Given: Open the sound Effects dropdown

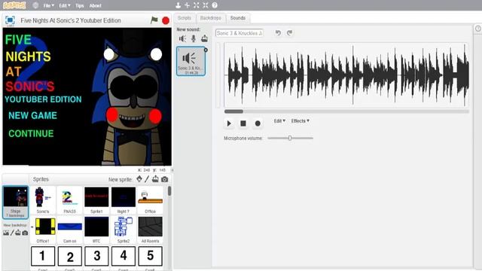Looking at the screenshot, I should [300, 120].
